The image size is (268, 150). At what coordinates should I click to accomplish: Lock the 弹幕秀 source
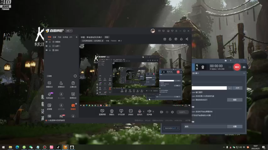pos(50,42)
